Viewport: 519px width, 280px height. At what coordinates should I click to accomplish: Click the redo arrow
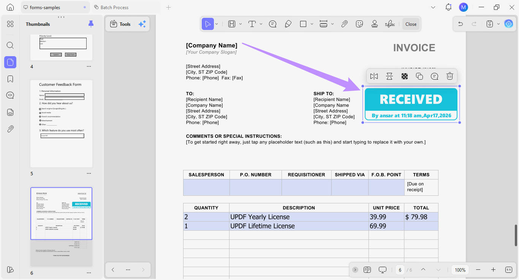(474, 24)
